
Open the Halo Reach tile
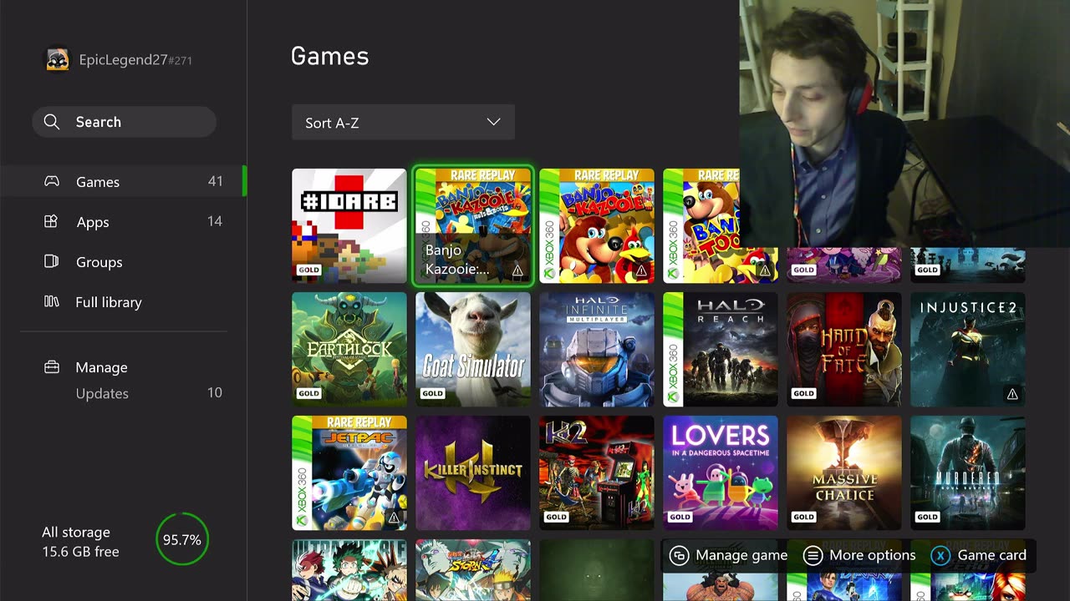(721, 350)
